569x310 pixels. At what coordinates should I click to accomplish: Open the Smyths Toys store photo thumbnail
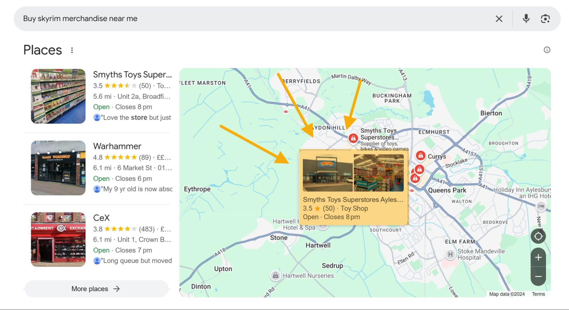tap(58, 96)
